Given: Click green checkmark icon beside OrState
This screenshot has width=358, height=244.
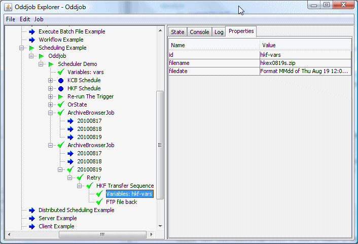Looking at the screenshot, I should point(61,104).
